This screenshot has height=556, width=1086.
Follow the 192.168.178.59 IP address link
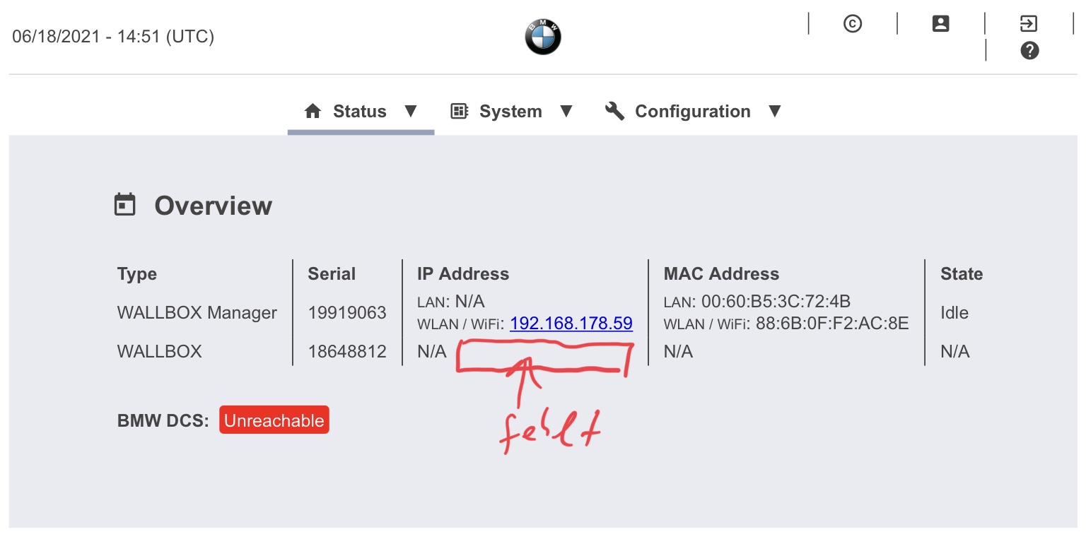click(571, 324)
